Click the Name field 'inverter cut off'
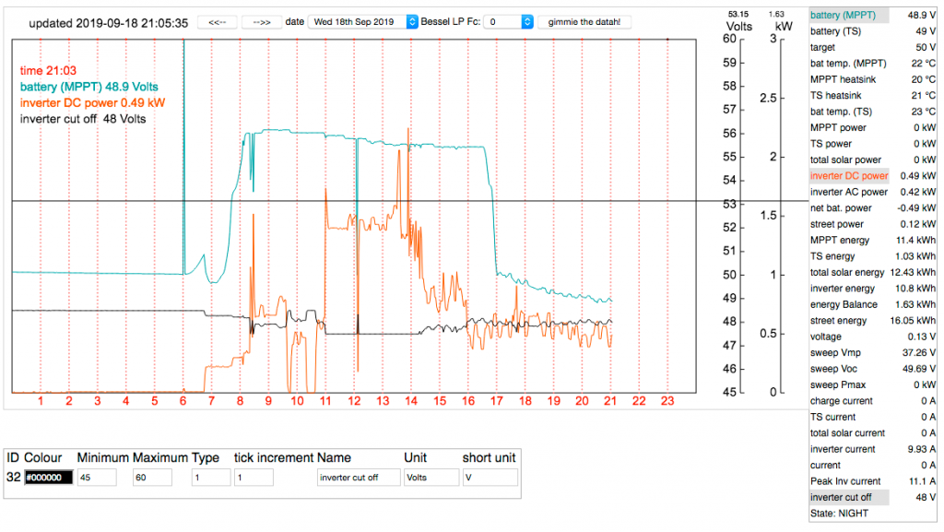This screenshot has height=532, width=944. pyautogui.click(x=359, y=478)
